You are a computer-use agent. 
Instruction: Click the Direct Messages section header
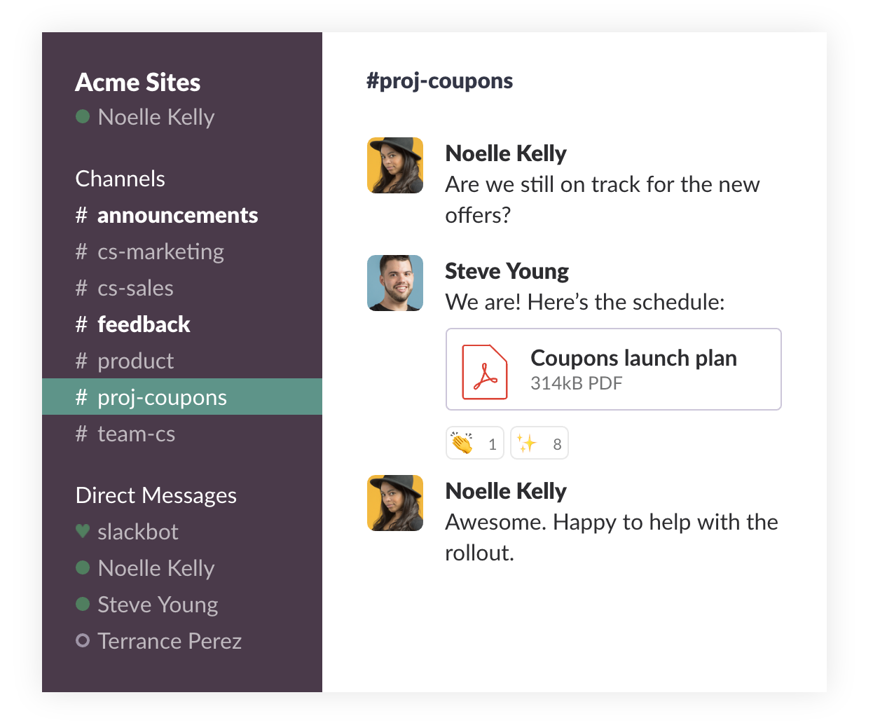click(x=156, y=495)
